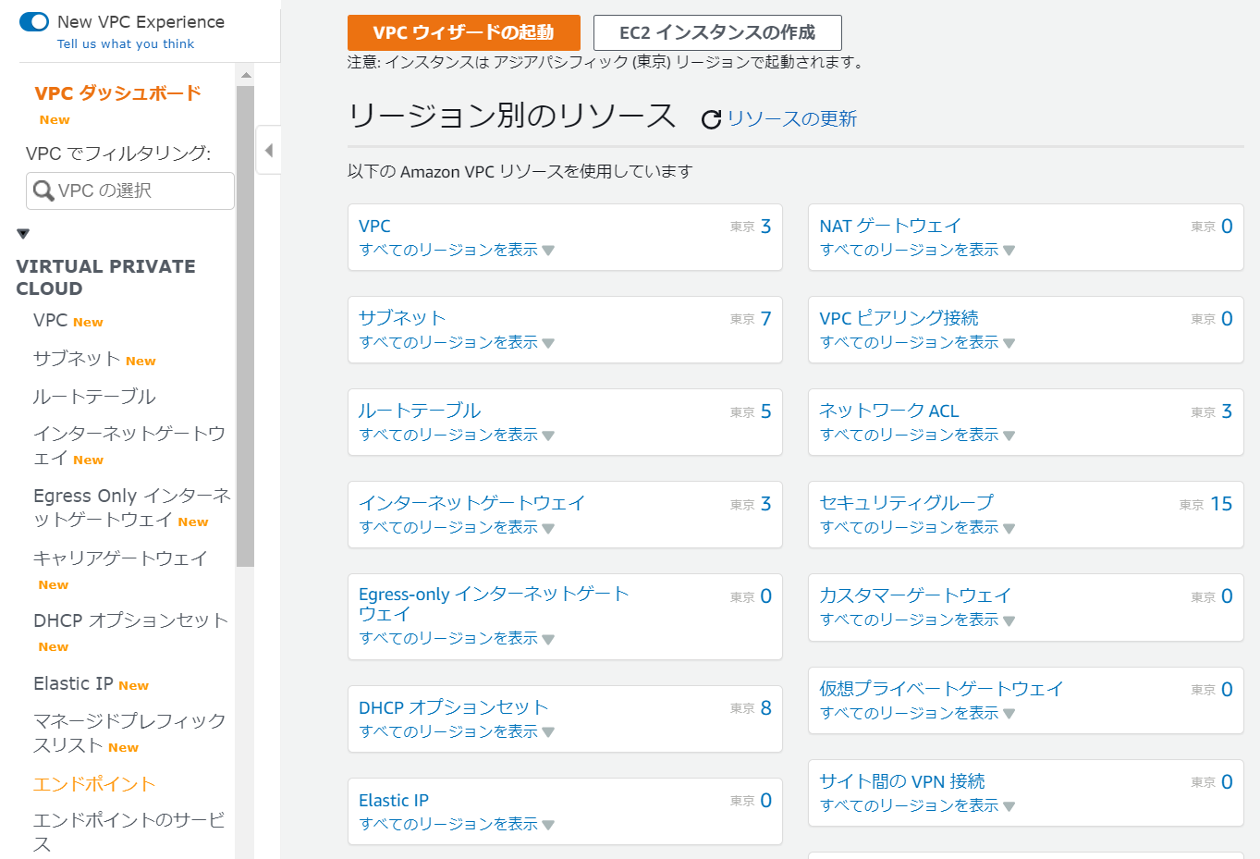Click the リソースの更新 link
The image size is (1260, 859).
(x=792, y=118)
